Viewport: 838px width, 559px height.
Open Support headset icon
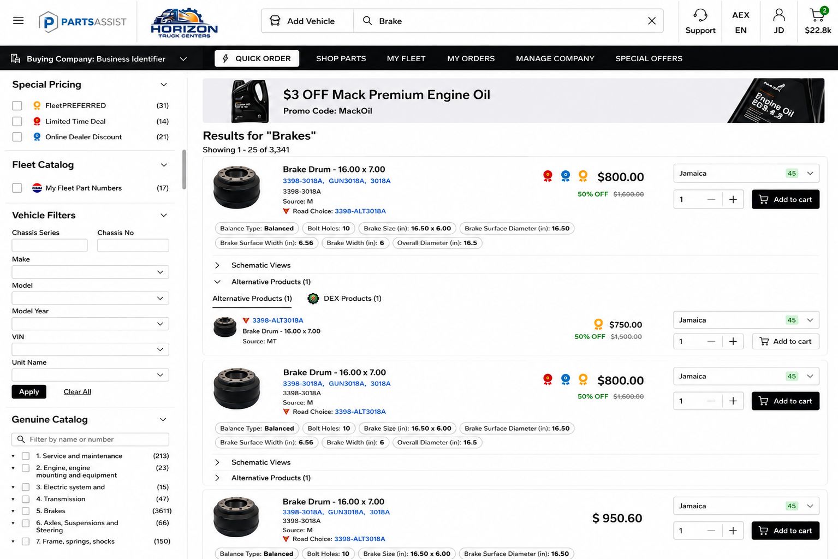700,15
